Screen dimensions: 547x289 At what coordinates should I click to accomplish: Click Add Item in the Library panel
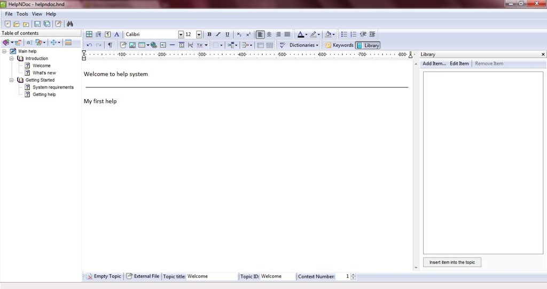tap(434, 63)
